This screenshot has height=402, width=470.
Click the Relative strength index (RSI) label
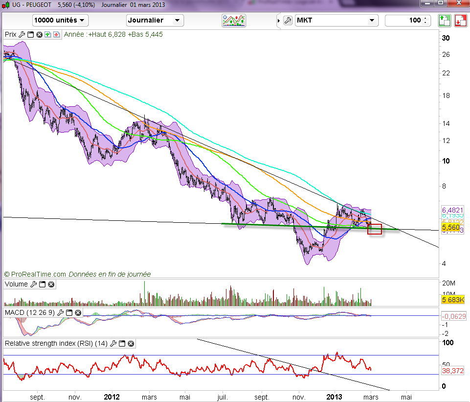(x=56, y=344)
